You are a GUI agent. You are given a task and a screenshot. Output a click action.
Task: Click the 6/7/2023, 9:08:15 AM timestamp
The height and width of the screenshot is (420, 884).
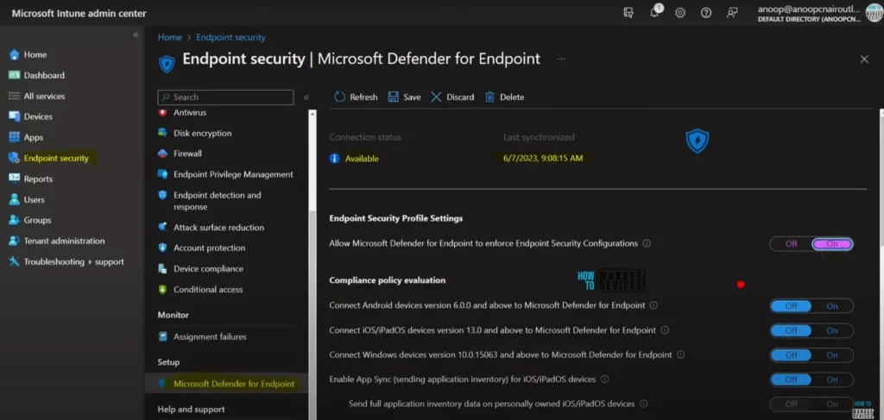pyautogui.click(x=543, y=158)
